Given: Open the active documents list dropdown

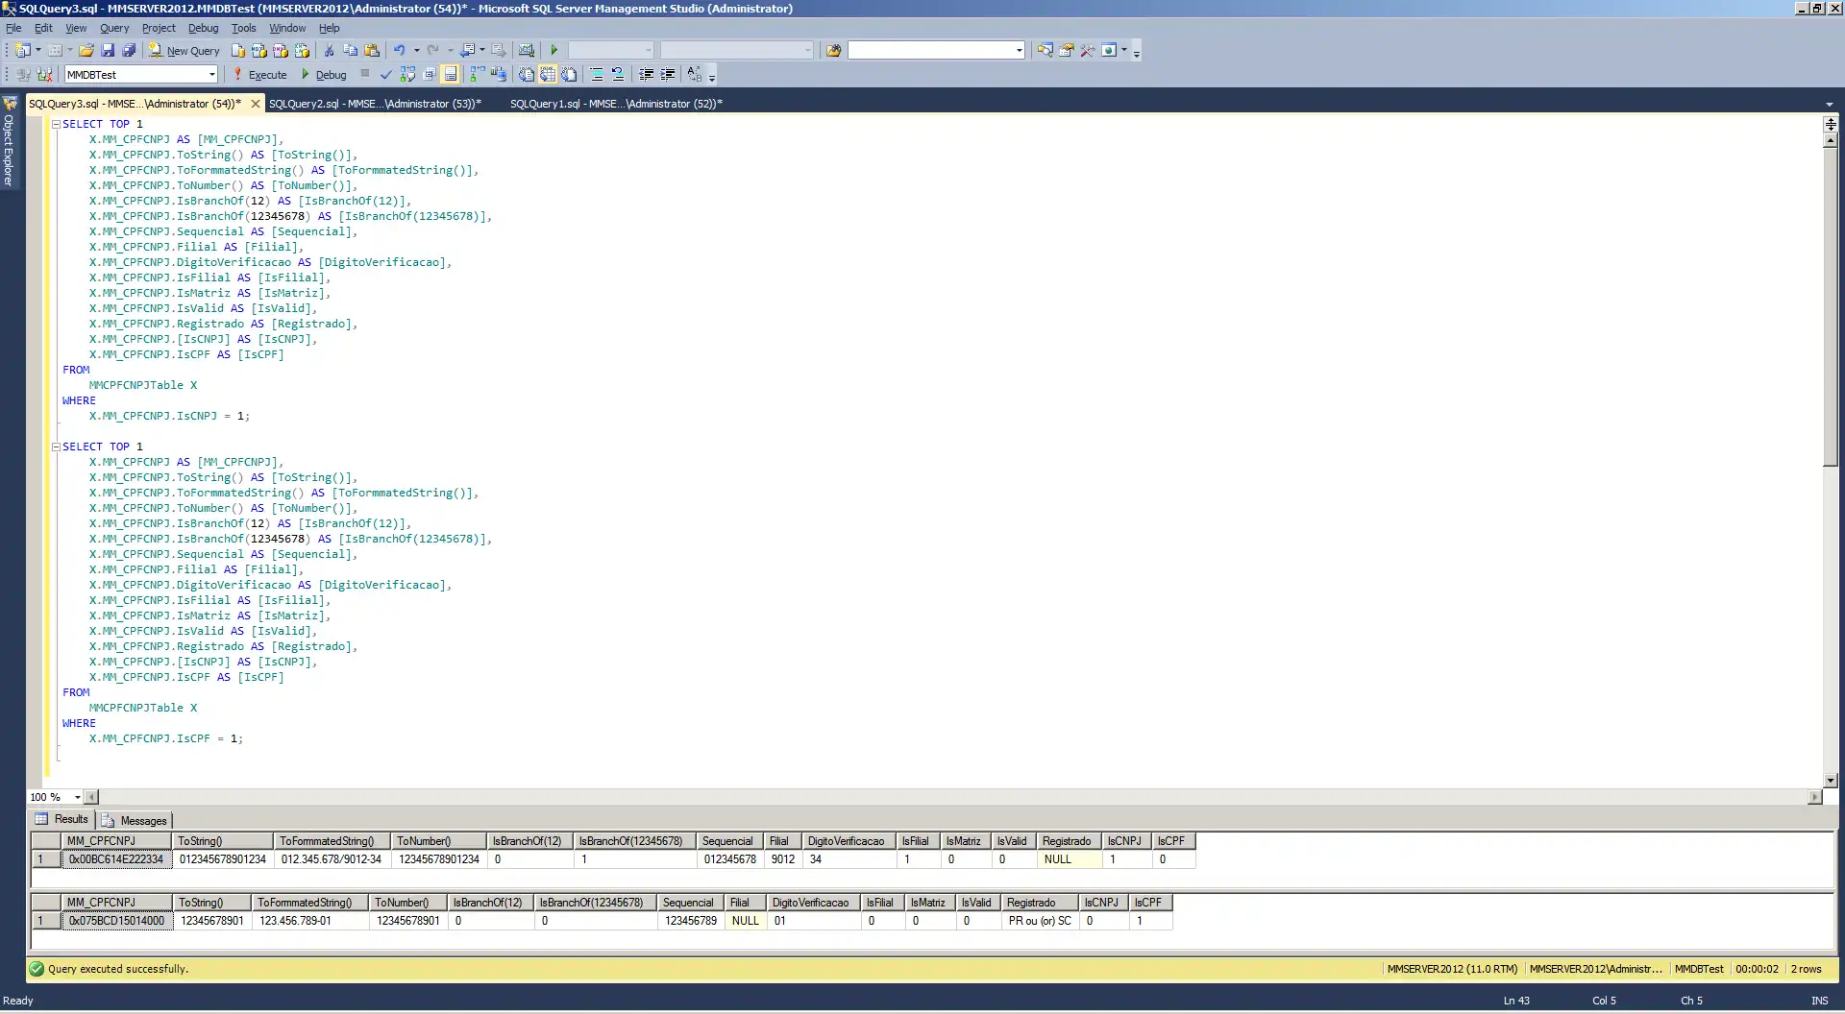Looking at the screenshot, I should click(x=1829, y=104).
